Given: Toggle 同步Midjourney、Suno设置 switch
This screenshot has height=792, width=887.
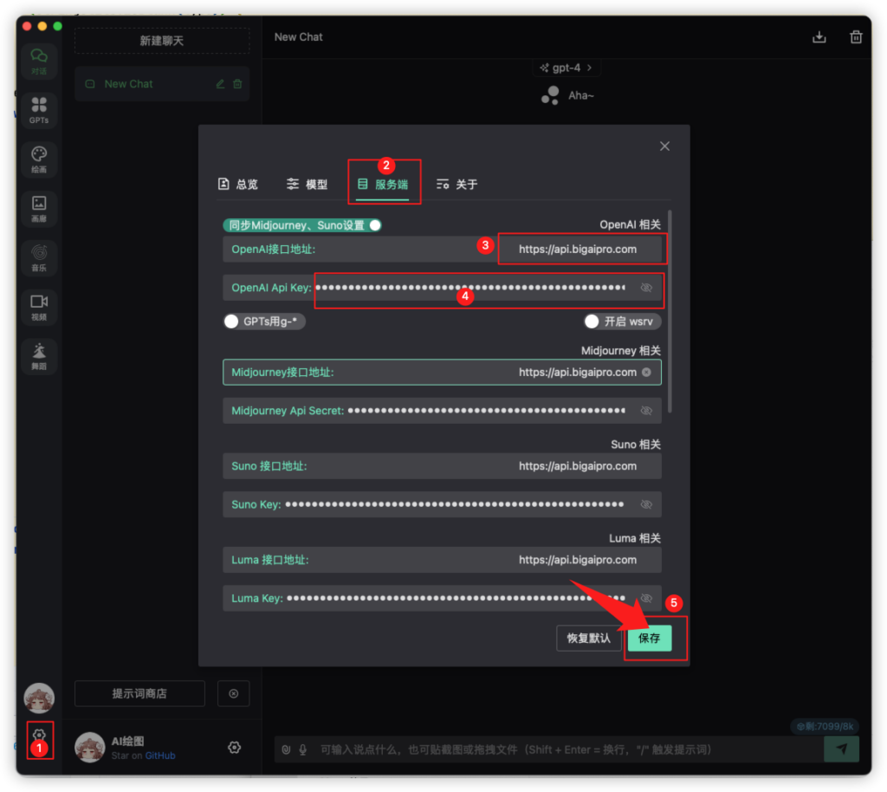Looking at the screenshot, I should (302, 225).
